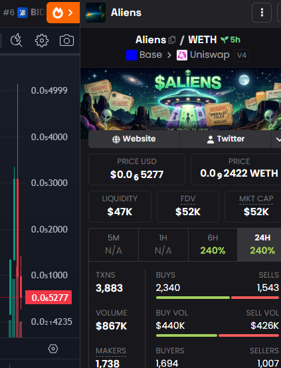Click the WETH quote token name
The height and width of the screenshot is (368, 281).
(203, 40)
